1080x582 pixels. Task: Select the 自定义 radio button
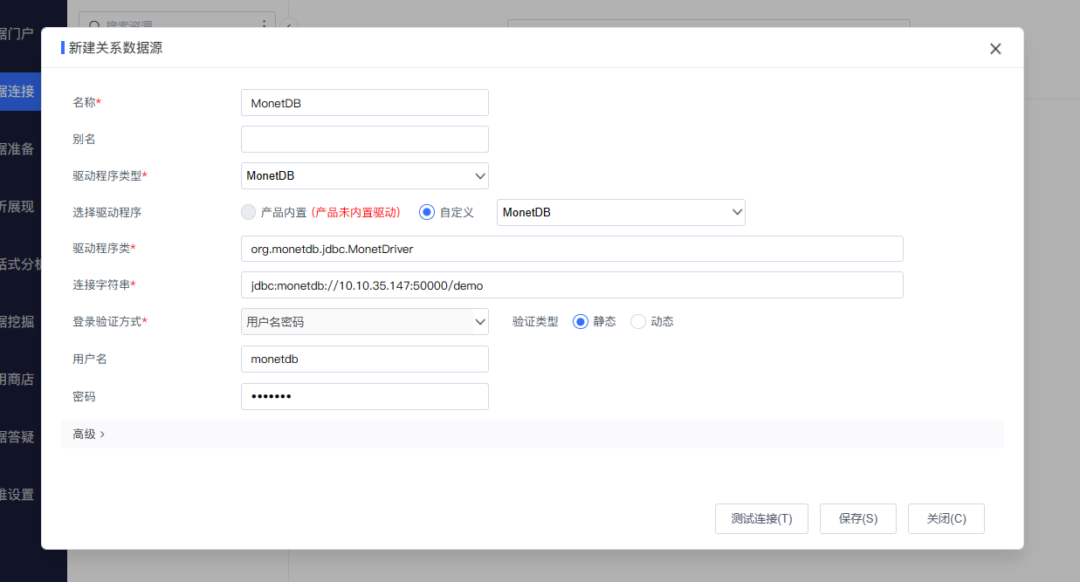coord(427,212)
